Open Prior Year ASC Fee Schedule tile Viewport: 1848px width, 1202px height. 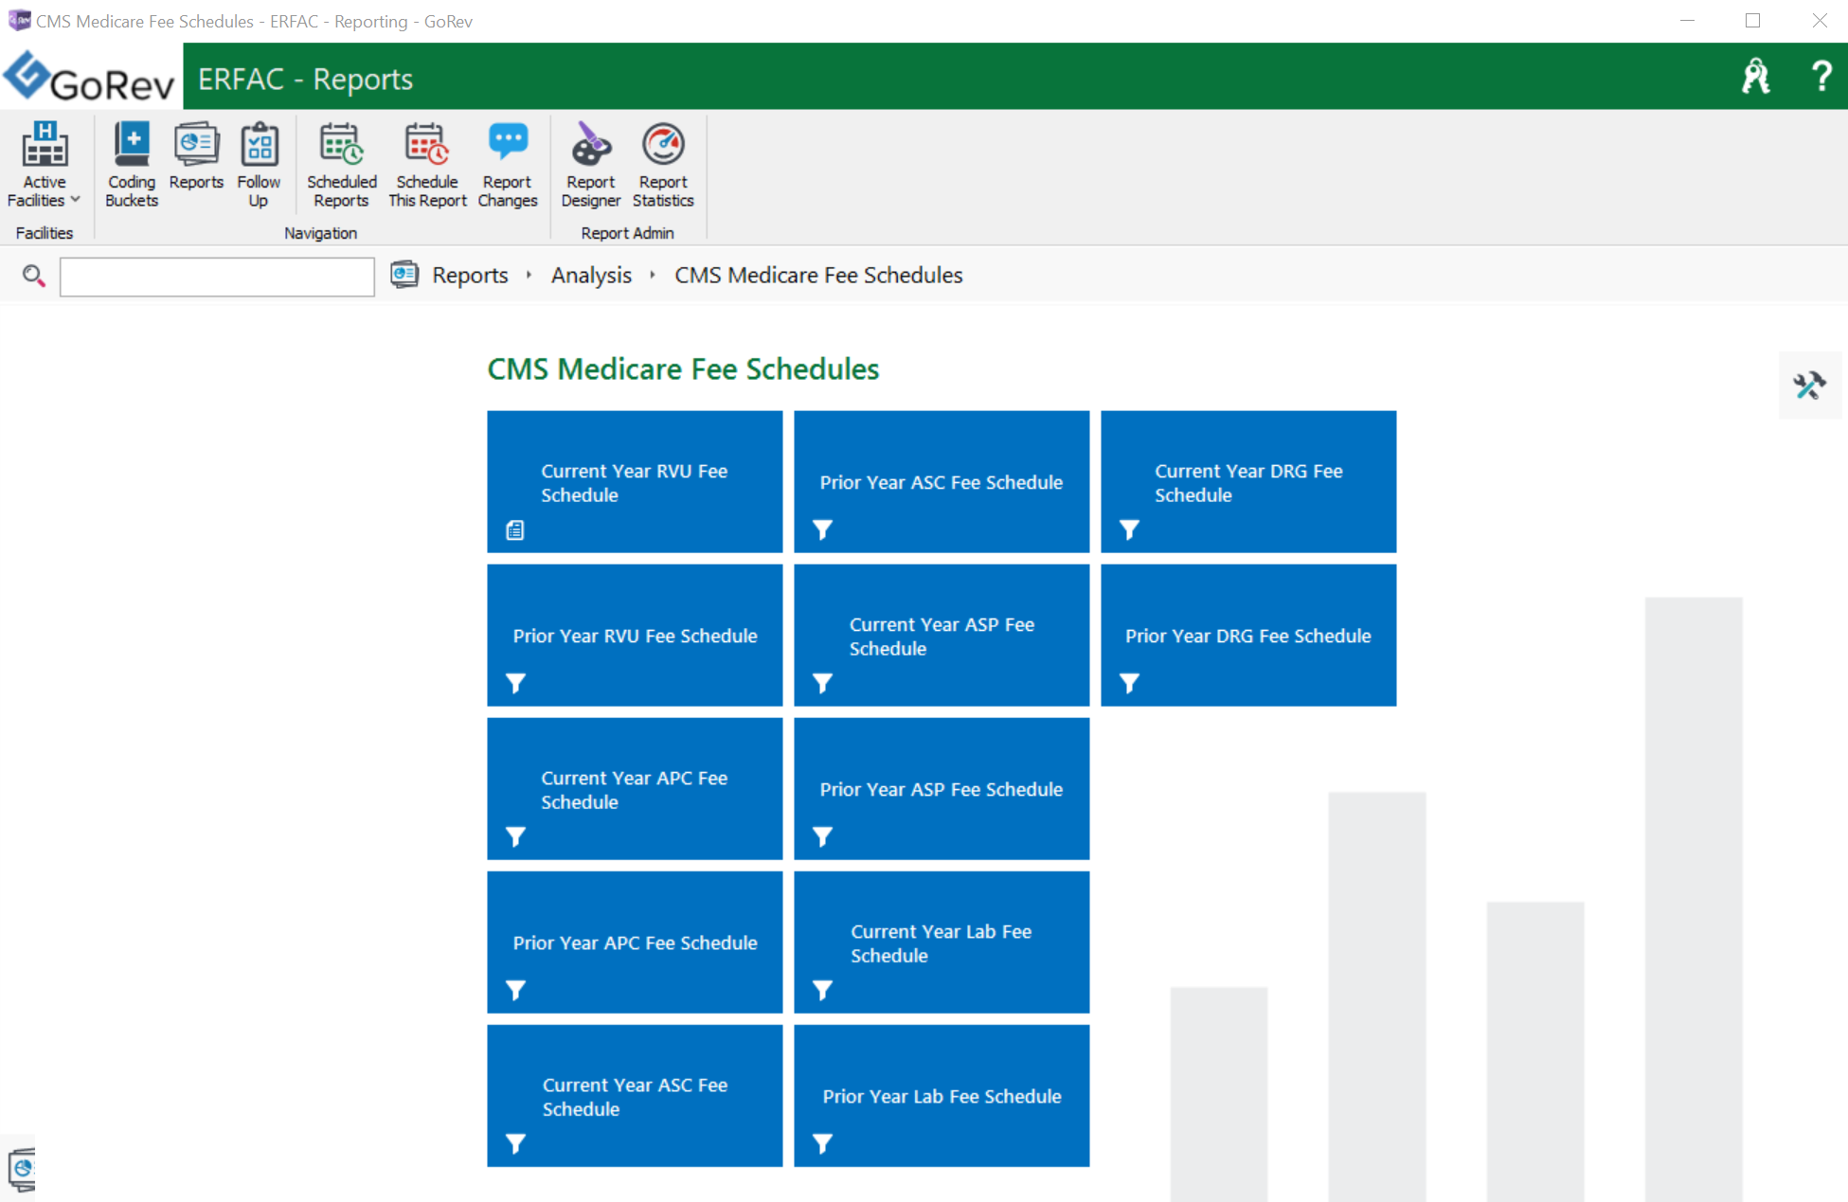(x=942, y=481)
